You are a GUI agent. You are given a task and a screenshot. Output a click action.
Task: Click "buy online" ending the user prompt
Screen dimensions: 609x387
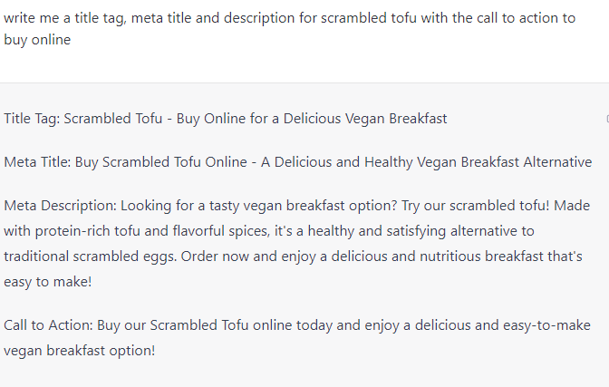(37, 40)
